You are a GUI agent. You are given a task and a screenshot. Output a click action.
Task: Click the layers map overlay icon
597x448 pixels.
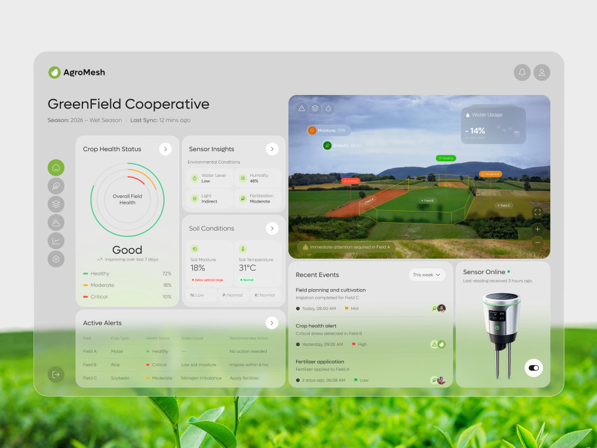point(315,109)
